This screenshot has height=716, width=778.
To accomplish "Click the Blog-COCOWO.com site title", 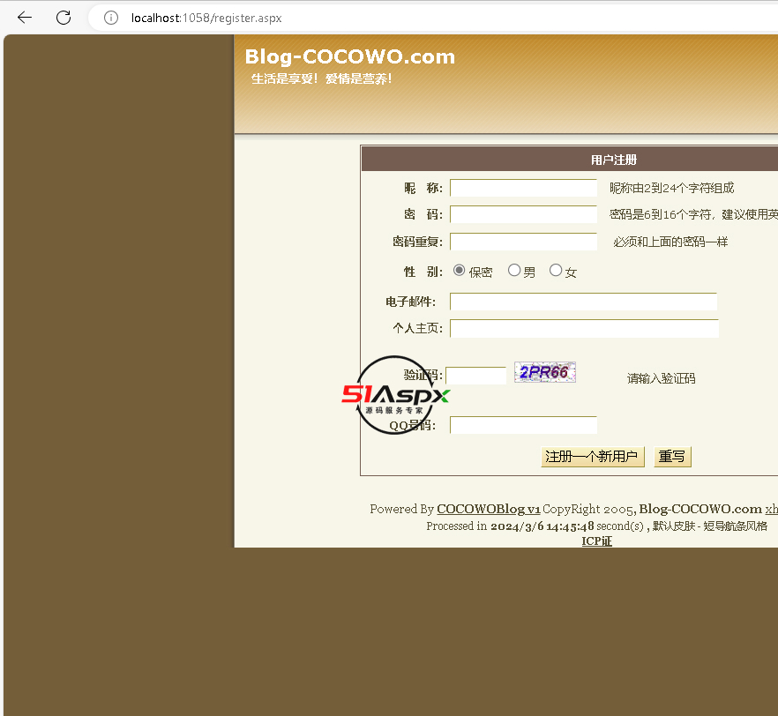I will [x=350, y=57].
